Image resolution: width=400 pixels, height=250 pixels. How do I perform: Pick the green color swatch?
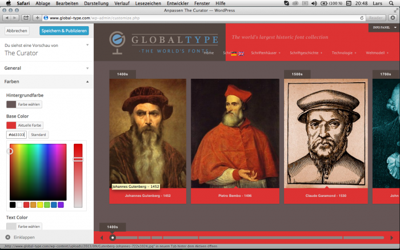pos(47,205)
